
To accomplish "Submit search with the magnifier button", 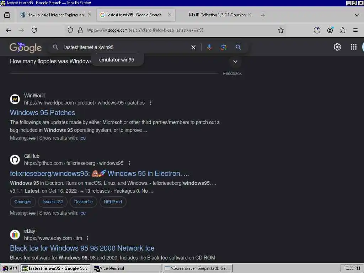I will coord(238,47).
